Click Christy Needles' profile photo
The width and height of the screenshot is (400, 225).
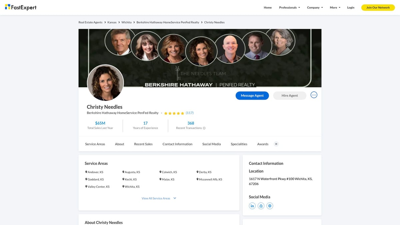pos(105,83)
